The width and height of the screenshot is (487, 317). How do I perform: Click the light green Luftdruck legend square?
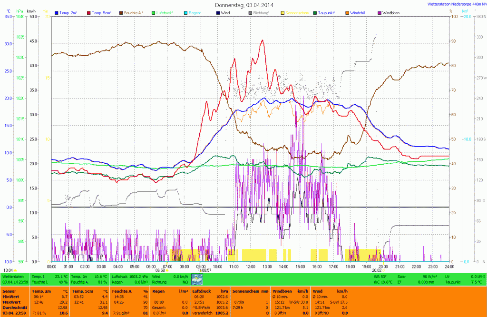click(154, 13)
